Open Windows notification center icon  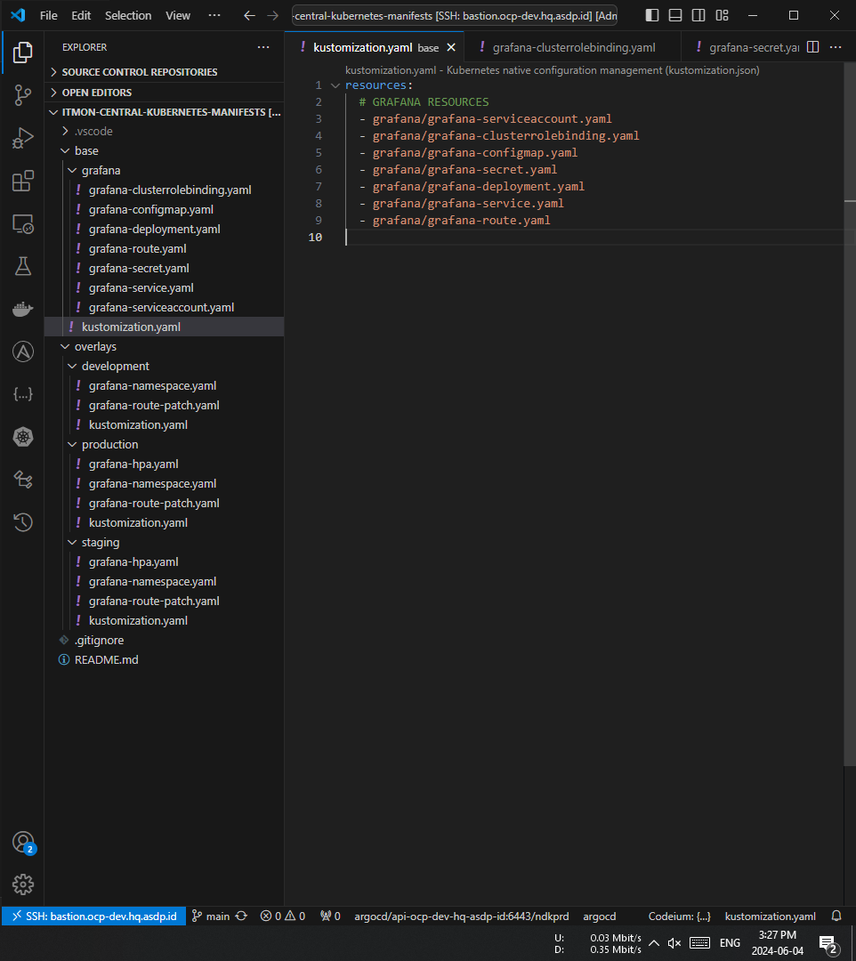(828, 944)
